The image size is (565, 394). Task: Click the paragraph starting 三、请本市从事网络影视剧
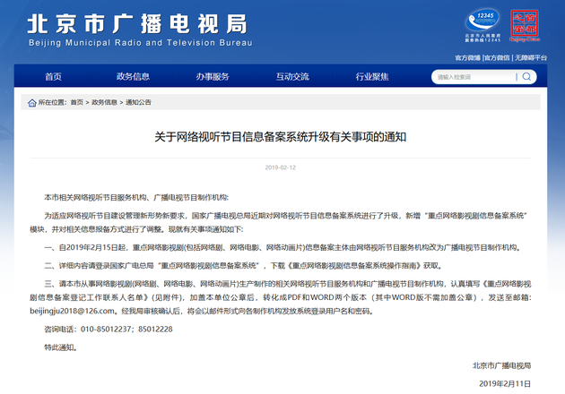[281, 297]
